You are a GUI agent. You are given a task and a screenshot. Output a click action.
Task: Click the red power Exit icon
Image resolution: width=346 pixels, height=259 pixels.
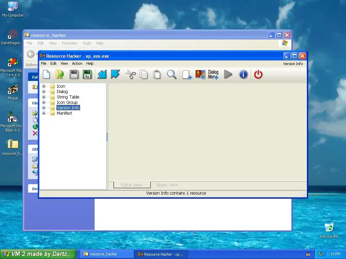258,75
